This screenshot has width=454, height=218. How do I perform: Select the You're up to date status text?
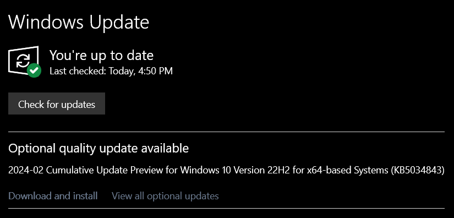[x=101, y=55]
